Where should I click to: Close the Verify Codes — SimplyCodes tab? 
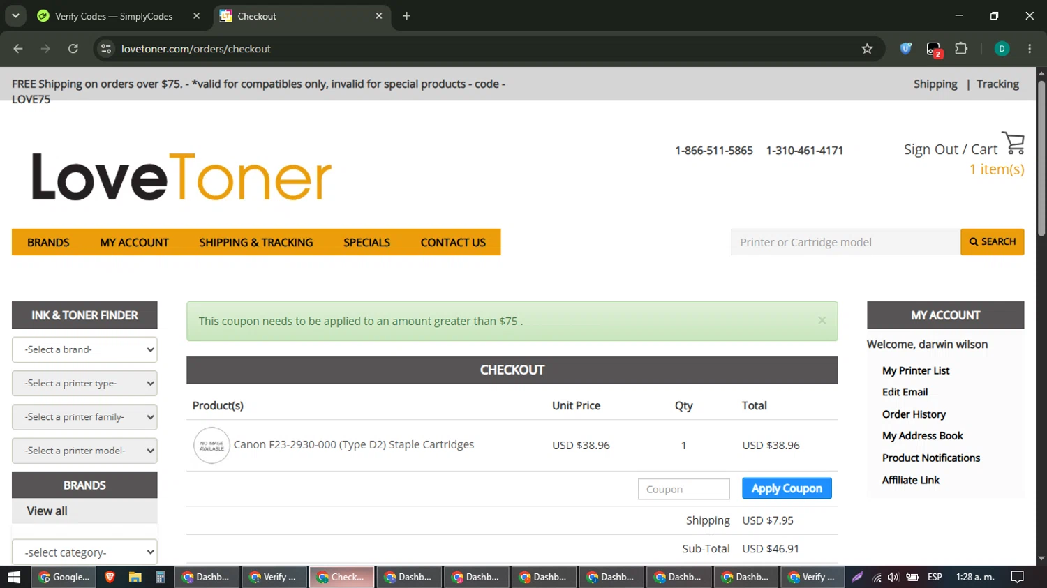[196, 16]
